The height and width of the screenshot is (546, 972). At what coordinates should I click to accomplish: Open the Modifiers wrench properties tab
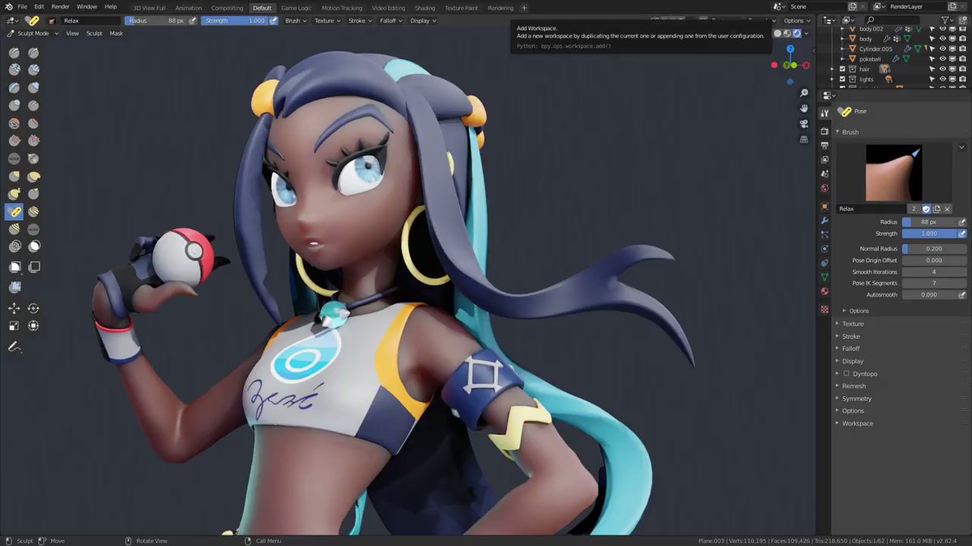click(x=825, y=221)
